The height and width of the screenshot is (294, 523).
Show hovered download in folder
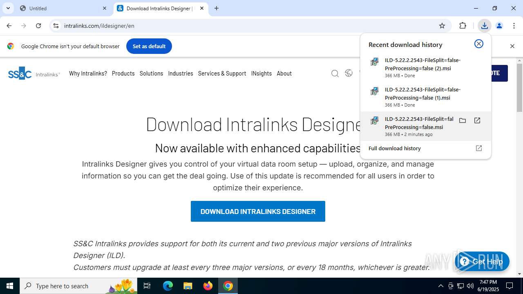pyautogui.click(x=463, y=120)
